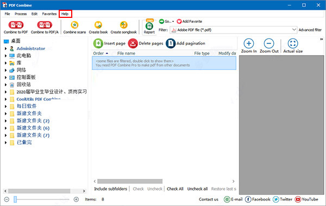Zoom In on the preview pane
The image size is (326, 206).
pos(249,46)
